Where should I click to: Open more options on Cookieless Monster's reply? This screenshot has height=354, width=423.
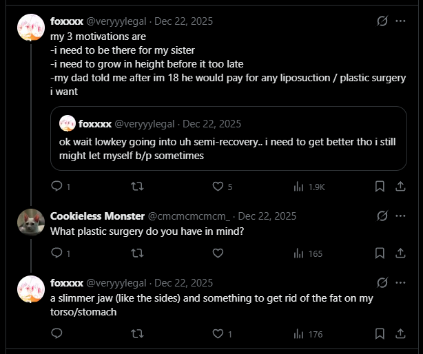(x=400, y=216)
